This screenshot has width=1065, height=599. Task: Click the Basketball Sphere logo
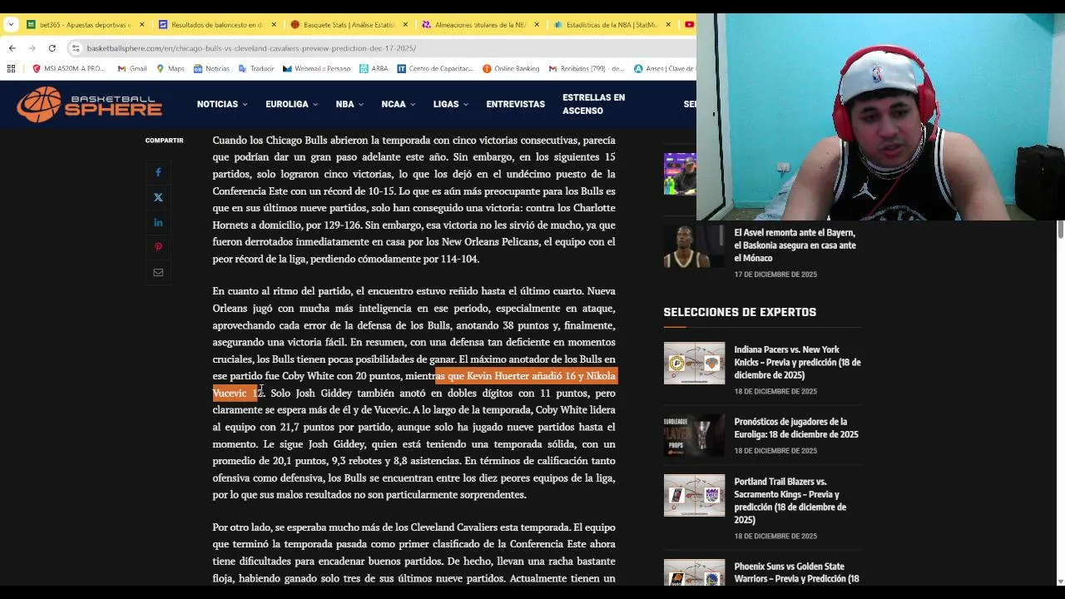point(89,104)
